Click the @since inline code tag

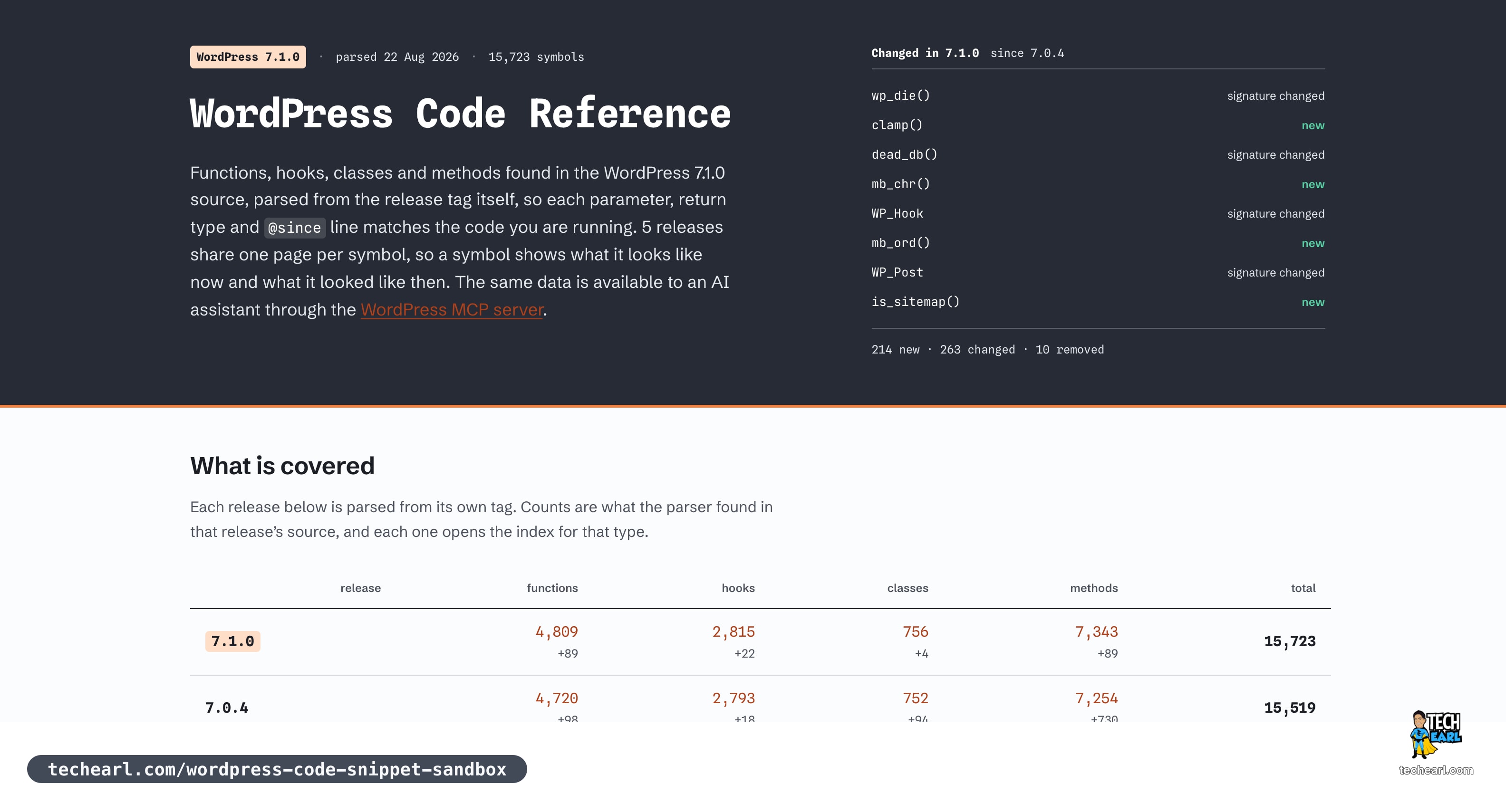pyautogui.click(x=295, y=227)
